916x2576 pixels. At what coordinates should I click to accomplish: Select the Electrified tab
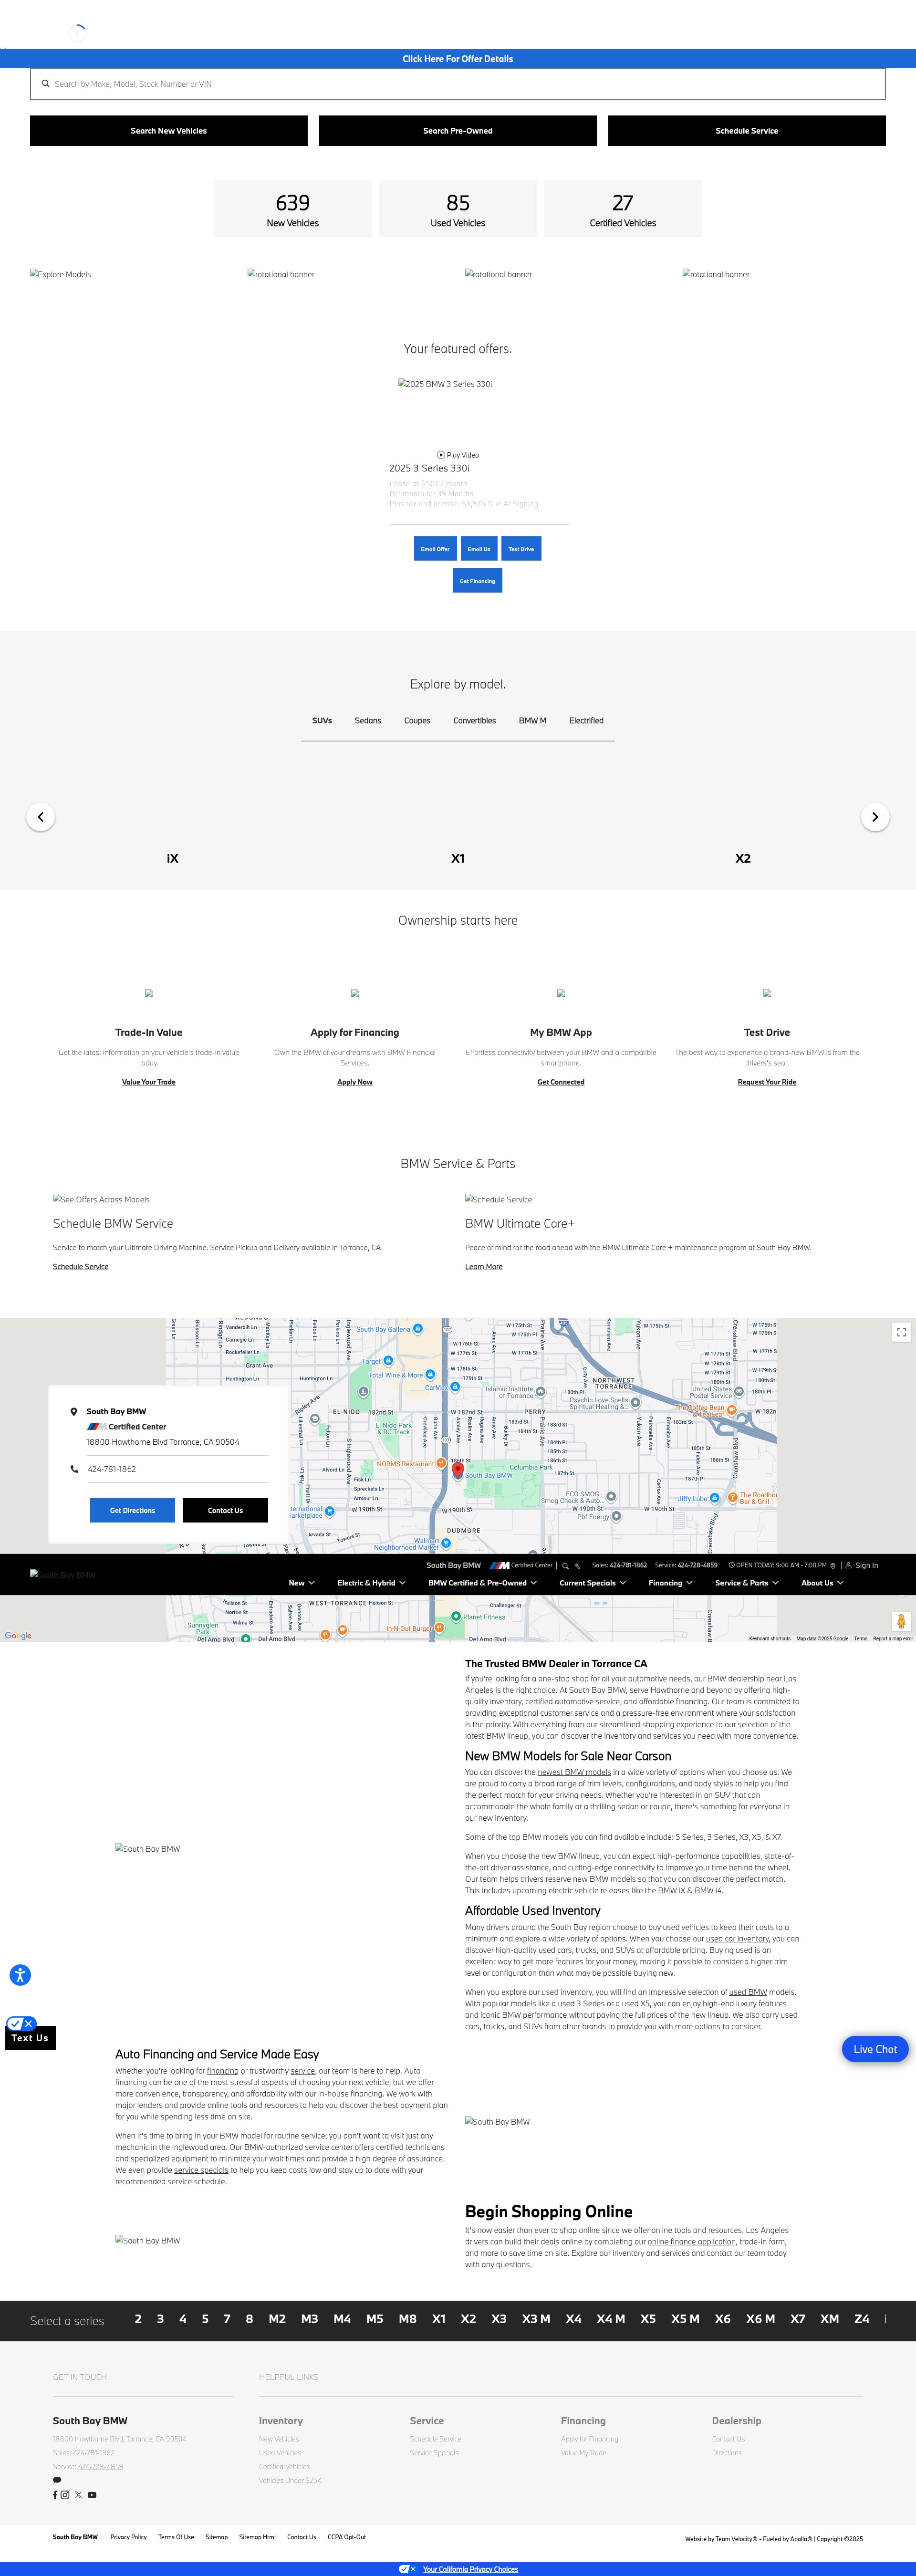tap(586, 721)
